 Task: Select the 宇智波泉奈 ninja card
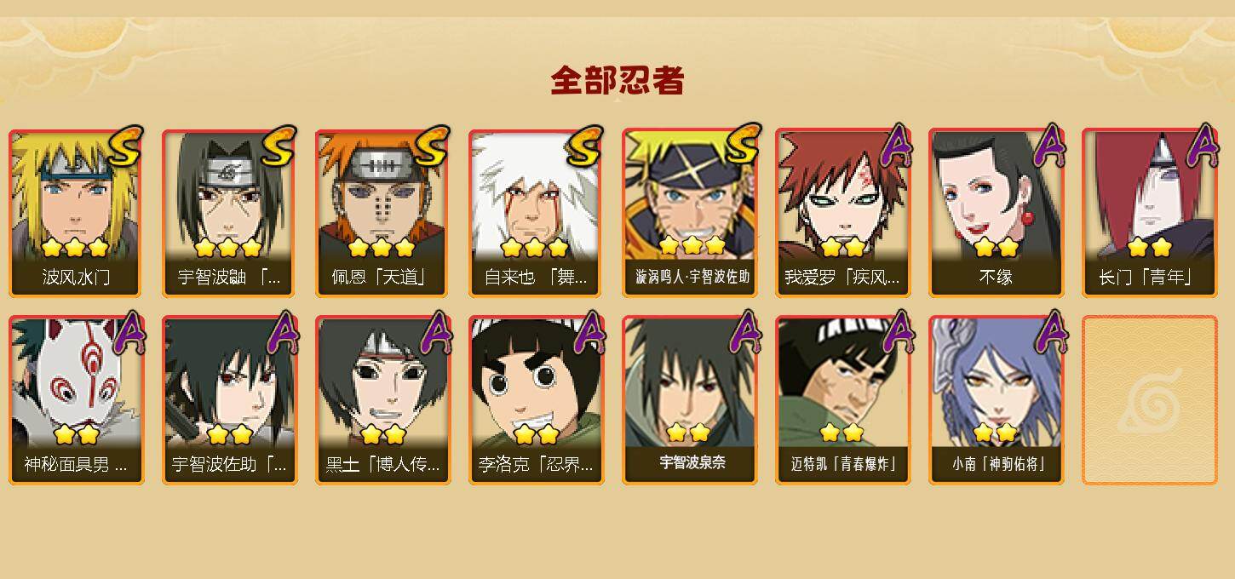pyautogui.click(x=689, y=400)
